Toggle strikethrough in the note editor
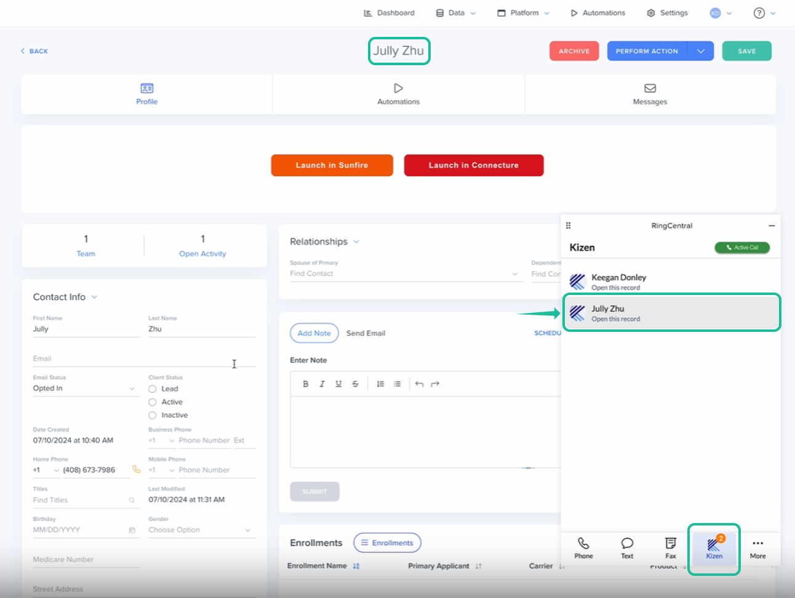The height and width of the screenshot is (598, 795). coord(355,384)
